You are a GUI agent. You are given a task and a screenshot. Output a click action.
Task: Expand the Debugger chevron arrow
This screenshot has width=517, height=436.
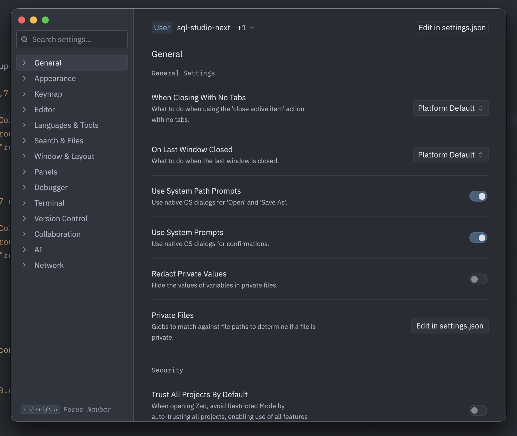click(24, 187)
